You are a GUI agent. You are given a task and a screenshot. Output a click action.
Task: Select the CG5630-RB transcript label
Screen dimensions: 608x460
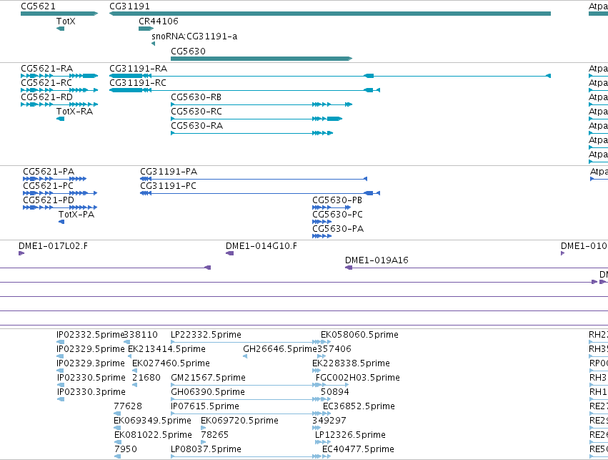[x=196, y=97]
